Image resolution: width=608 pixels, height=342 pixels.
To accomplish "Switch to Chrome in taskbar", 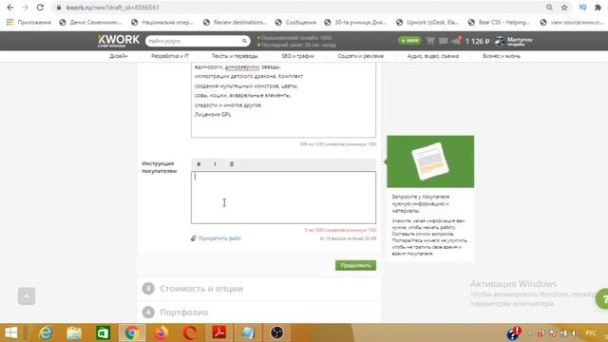I will coord(132,332).
